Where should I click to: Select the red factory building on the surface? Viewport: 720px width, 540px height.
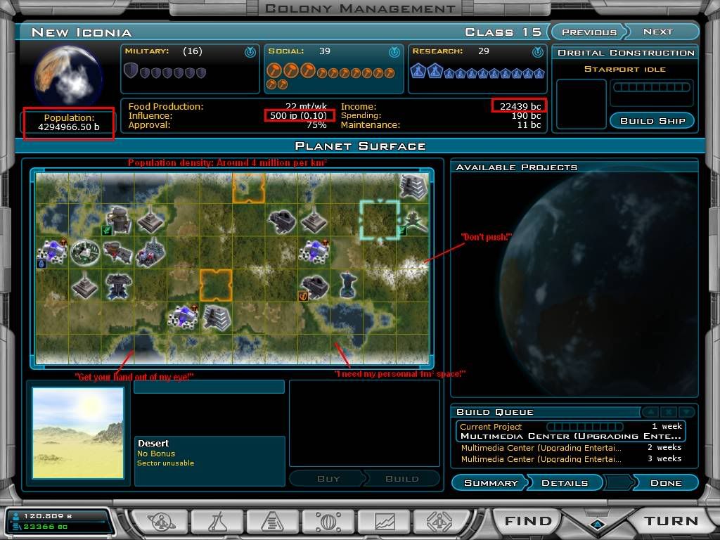point(118,252)
